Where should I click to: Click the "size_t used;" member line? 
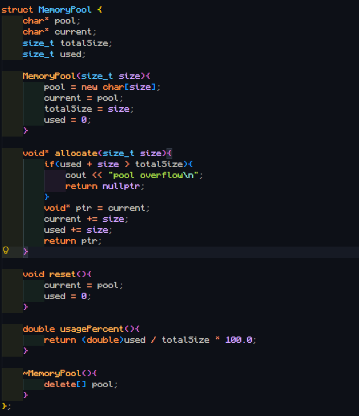[x=54, y=54]
